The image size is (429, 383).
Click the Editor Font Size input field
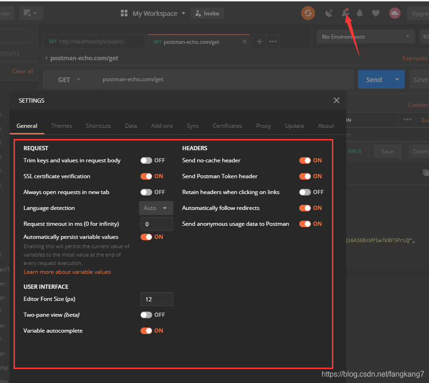coord(156,299)
